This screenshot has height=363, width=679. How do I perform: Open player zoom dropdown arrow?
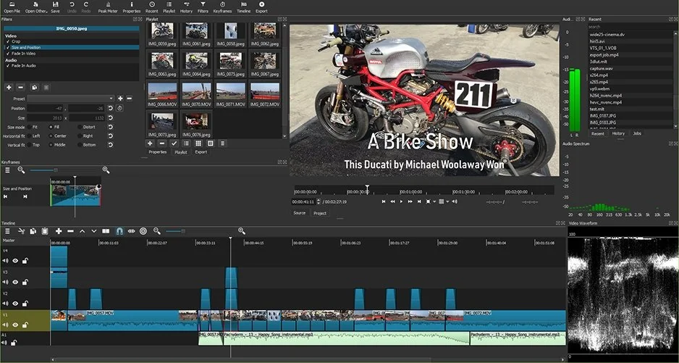coord(434,201)
